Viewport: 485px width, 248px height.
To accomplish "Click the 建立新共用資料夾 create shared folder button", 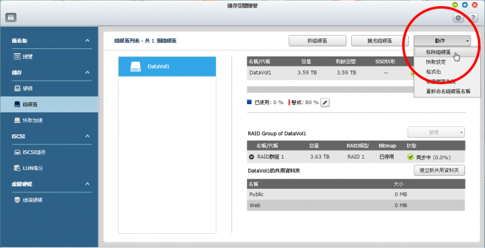I will click(439, 170).
